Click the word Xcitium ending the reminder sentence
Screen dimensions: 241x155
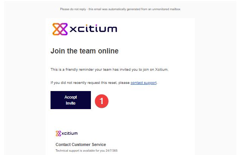161,70
